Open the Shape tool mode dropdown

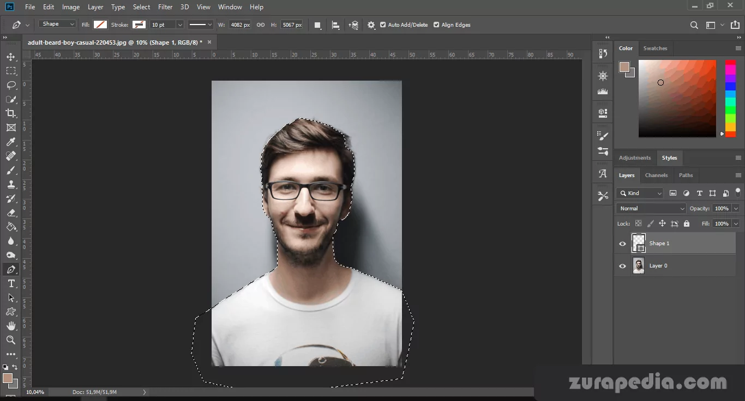tap(57, 25)
